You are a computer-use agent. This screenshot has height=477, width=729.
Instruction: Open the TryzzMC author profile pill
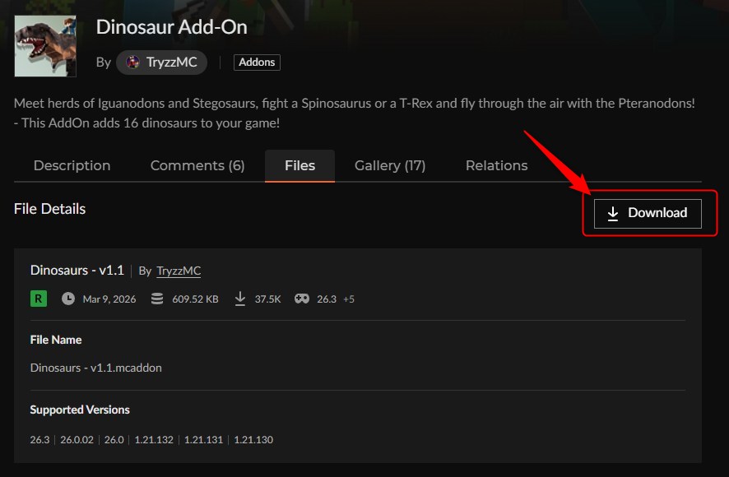161,62
